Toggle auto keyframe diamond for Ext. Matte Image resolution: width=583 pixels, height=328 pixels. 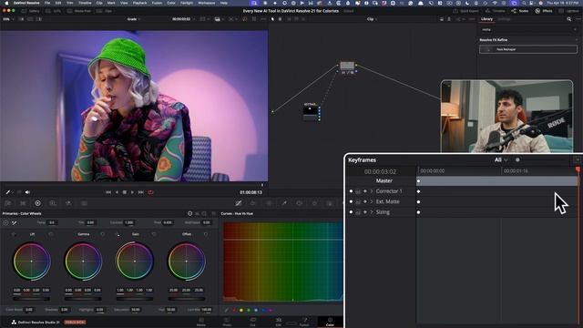(365, 201)
